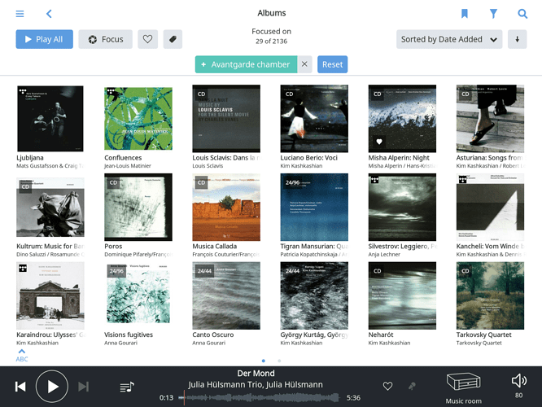Open the Poros album cover
This screenshot has height=407, width=542.
138,207
